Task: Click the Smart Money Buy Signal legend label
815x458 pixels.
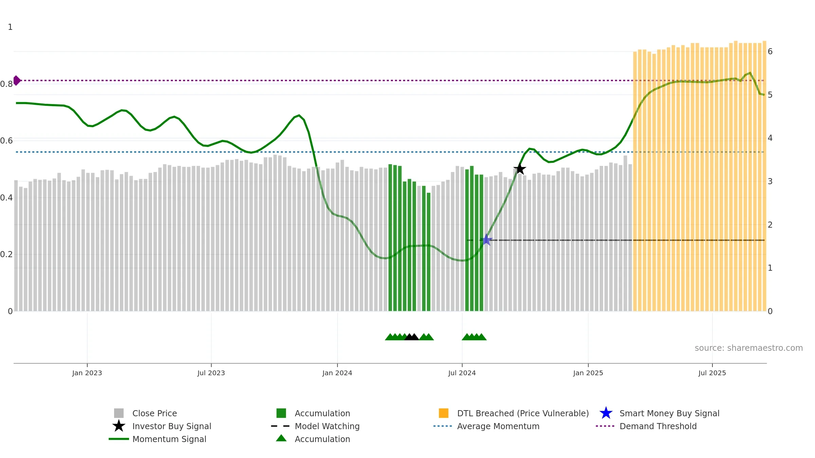Action: point(669,413)
